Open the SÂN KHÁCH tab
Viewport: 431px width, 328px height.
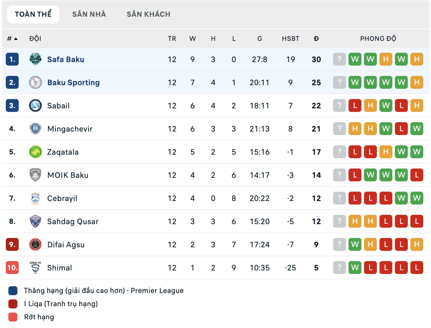[149, 14]
